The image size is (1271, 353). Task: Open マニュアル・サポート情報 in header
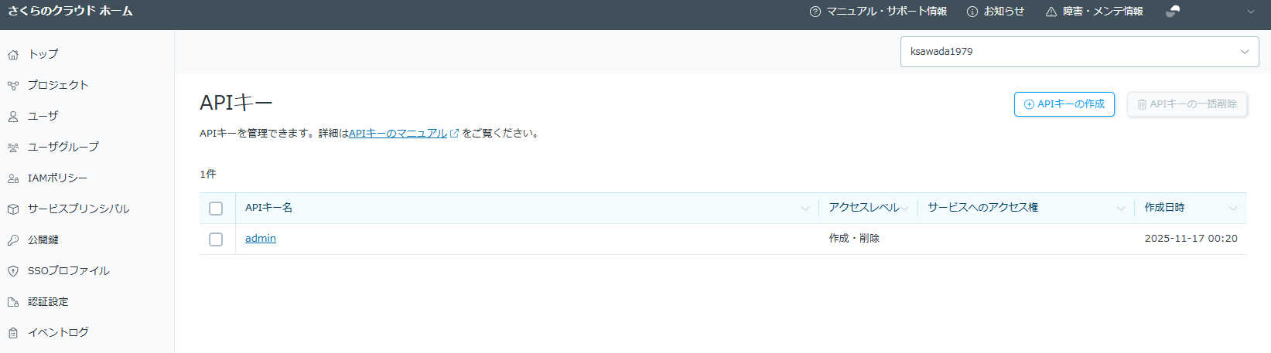(x=887, y=12)
